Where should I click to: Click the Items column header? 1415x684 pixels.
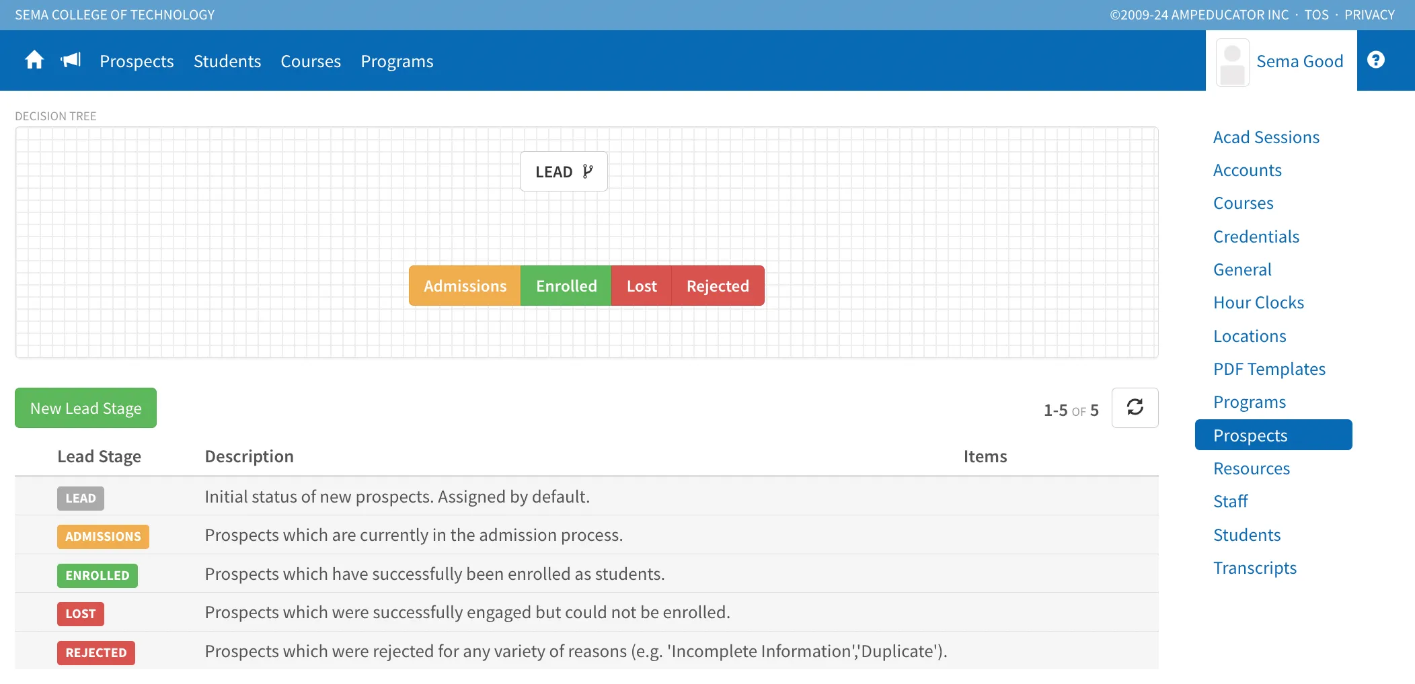(x=985, y=456)
